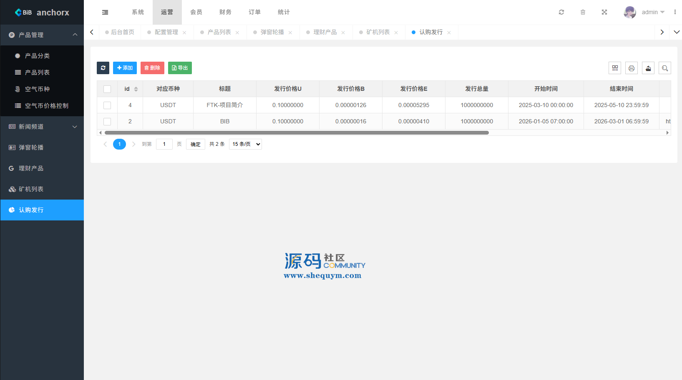Switch to the 矿机列表 page tab
The image size is (682, 380).
[378, 32]
